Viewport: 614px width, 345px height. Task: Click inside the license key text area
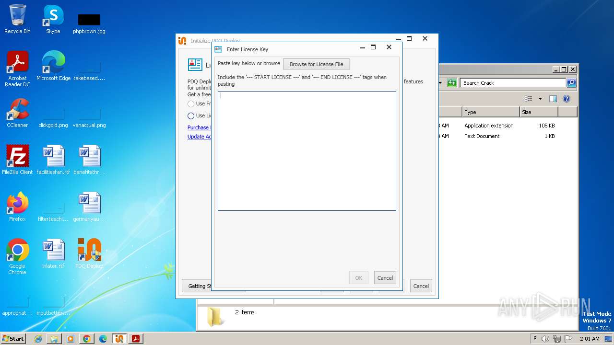pyautogui.click(x=307, y=151)
